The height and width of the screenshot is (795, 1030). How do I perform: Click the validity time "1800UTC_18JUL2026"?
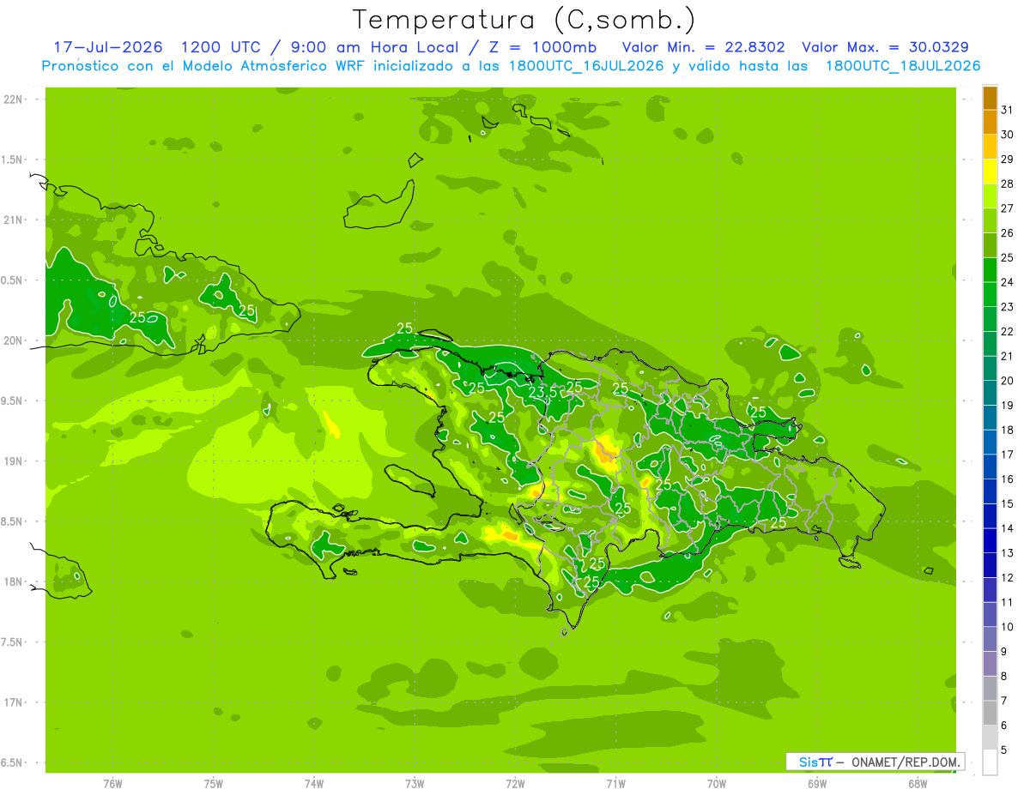point(902,66)
